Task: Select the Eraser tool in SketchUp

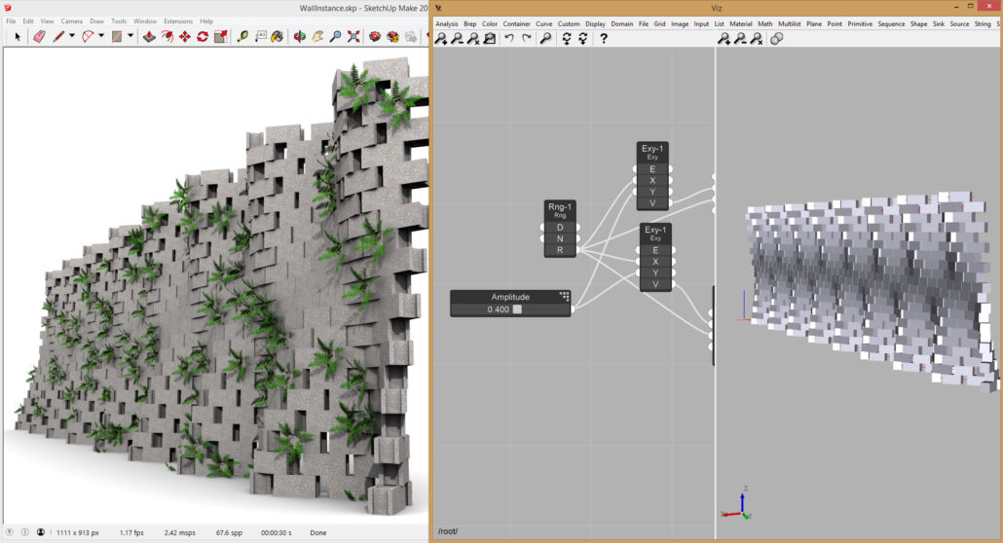Action: (x=39, y=37)
